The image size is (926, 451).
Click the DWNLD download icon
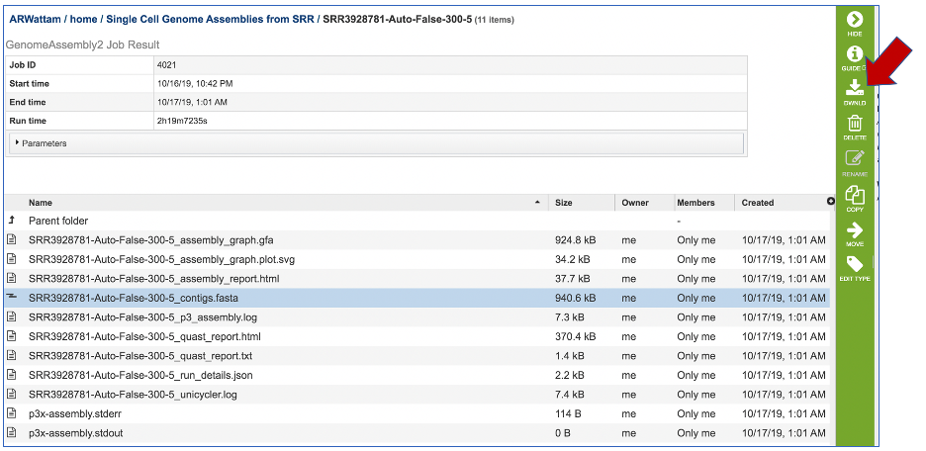pyautogui.click(x=855, y=88)
